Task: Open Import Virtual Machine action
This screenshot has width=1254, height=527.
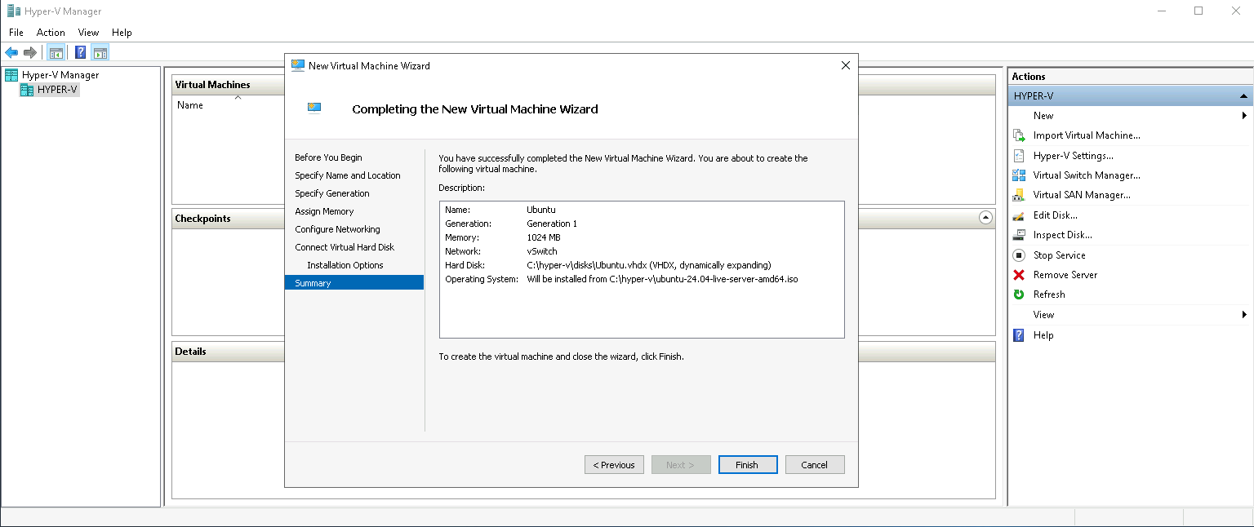Action: (1086, 135)
